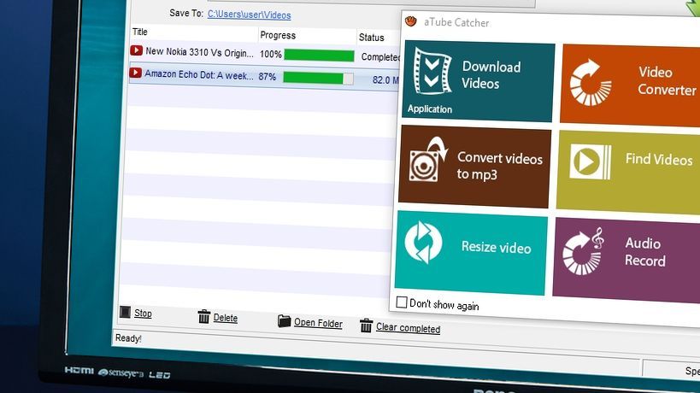Click the Resize video rotating arrows icon
The image size is (700, 393).
(x=423, y=243)
